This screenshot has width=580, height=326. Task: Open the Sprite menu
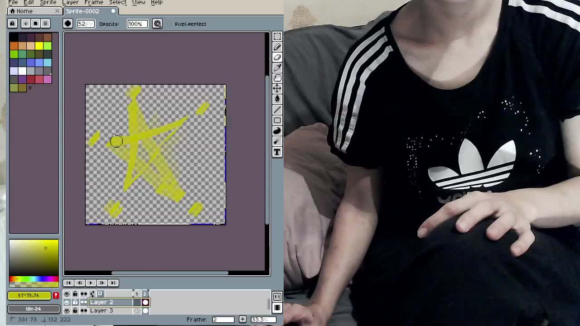point(48,3)
